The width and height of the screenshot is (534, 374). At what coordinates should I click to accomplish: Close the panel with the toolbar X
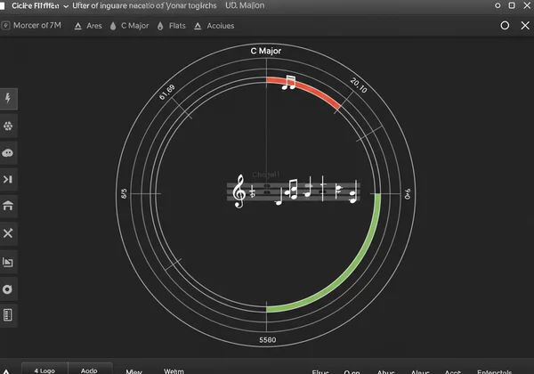point(525,26)
